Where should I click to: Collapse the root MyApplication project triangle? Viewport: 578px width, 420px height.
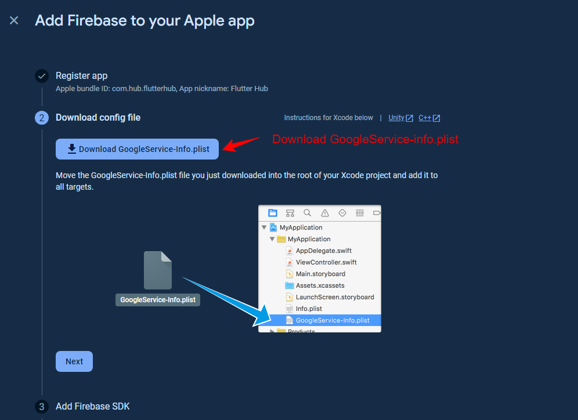[x=265, y=227]
